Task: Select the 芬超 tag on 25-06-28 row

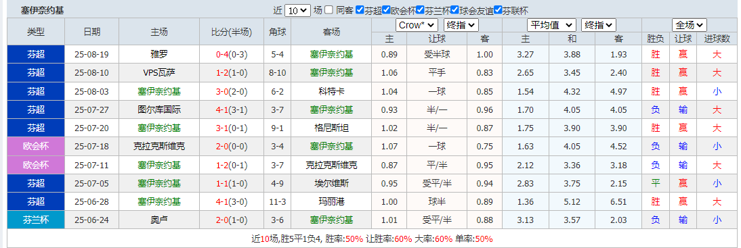Action: (36, 202)
